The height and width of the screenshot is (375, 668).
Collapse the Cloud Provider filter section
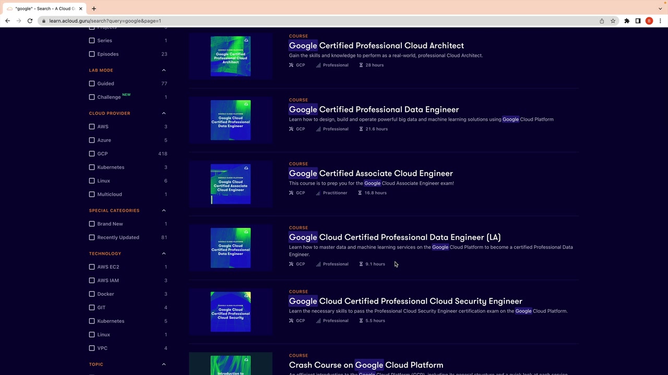coord(164,113)
